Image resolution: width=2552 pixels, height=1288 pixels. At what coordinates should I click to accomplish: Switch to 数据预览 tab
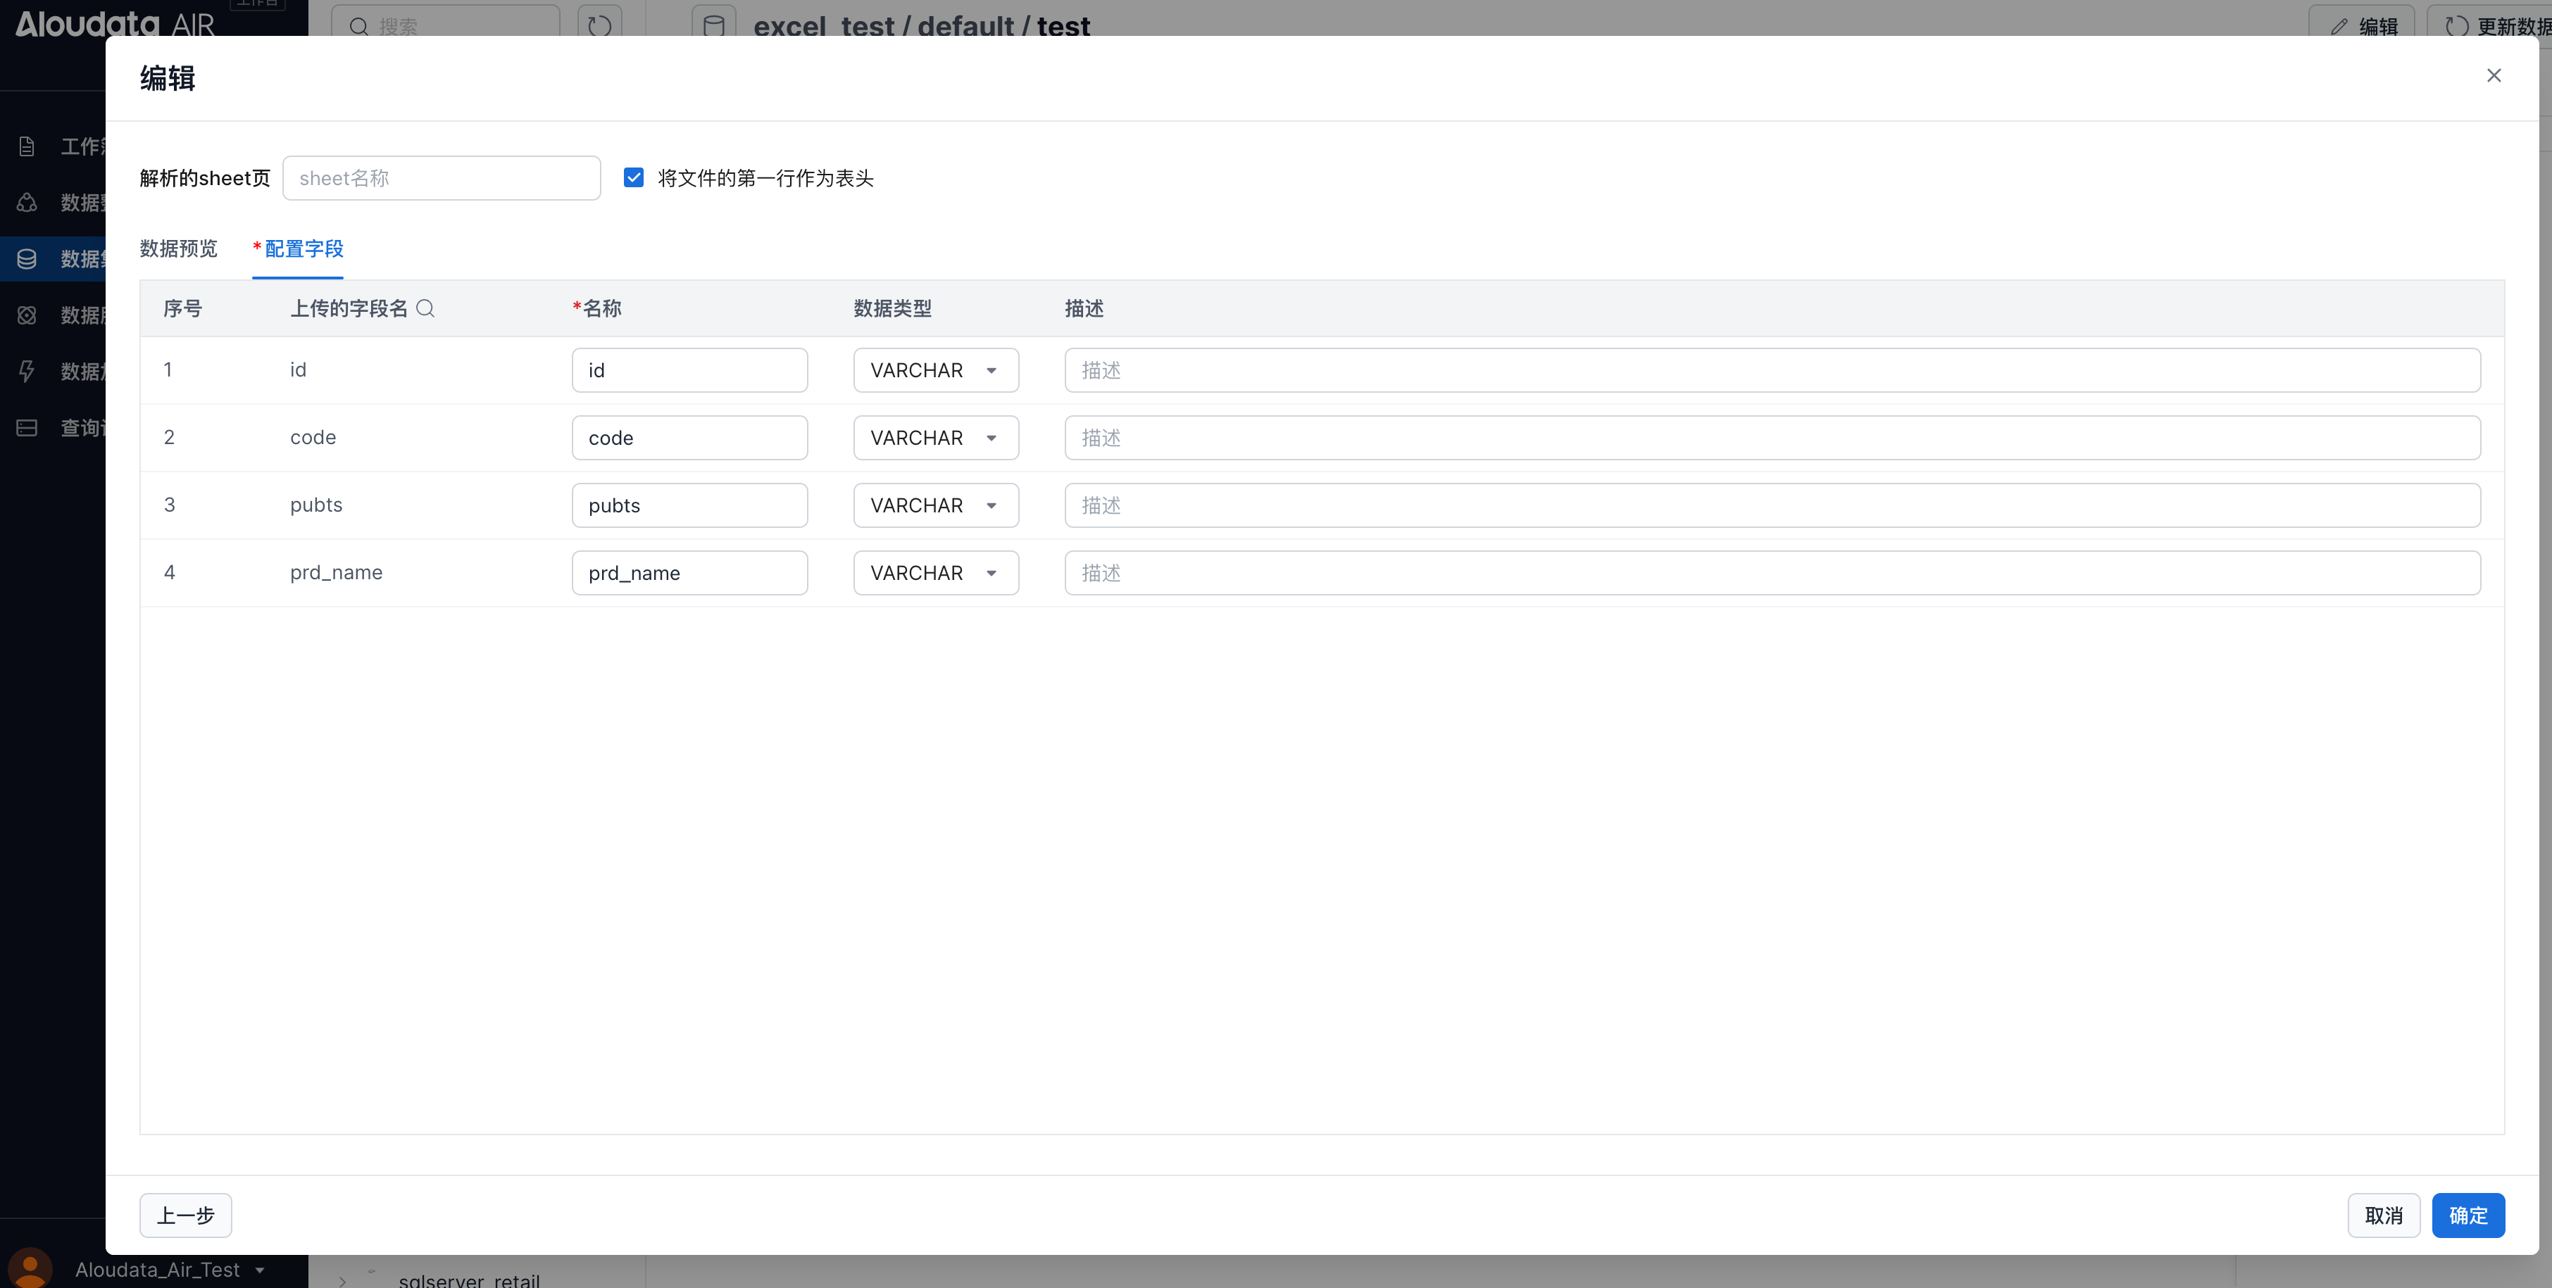[x=178, y=248]
